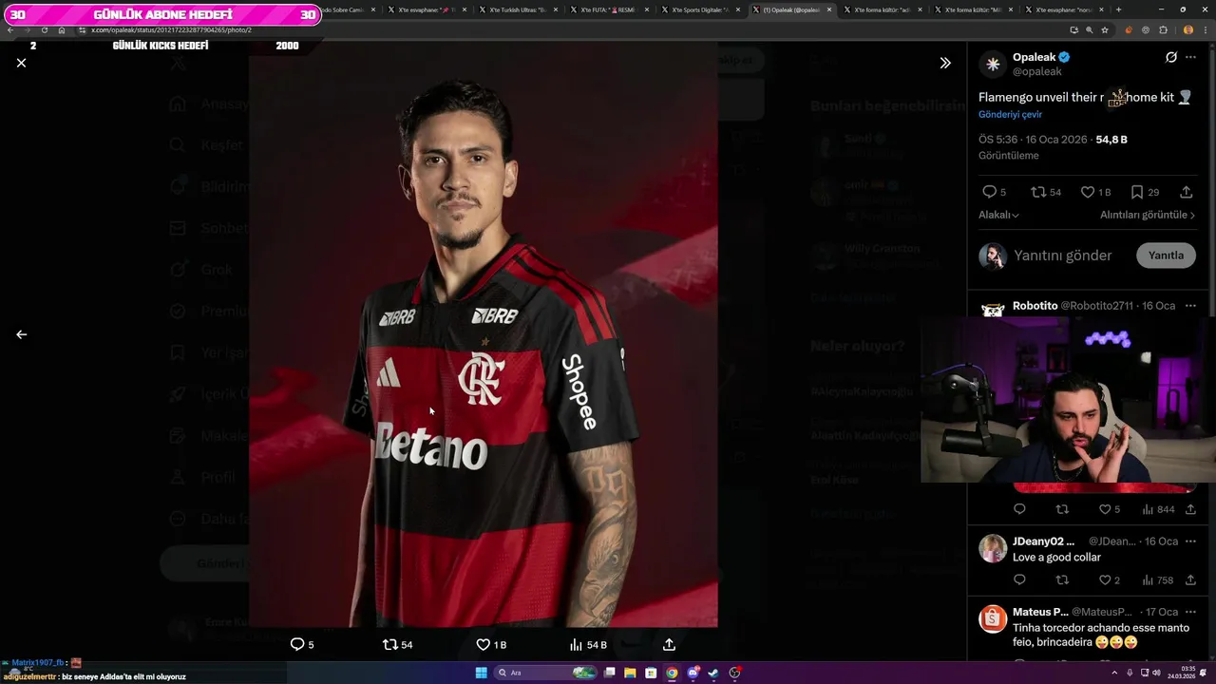Screen dimensions: 1216x684
Task: Share the post using the icon below the photo
Action: point(669,644)
